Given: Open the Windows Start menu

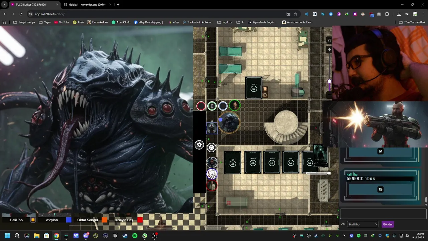Looking at the screenshot, I should pos(7,236).
